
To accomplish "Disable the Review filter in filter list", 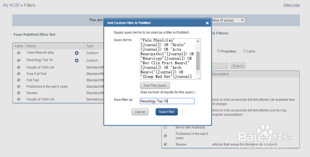I will pos(19,93).
